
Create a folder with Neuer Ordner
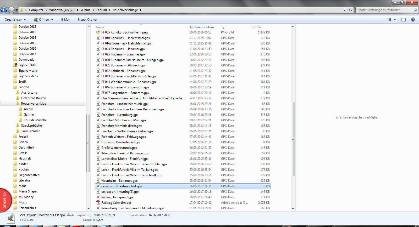click(x=87, y=20)
